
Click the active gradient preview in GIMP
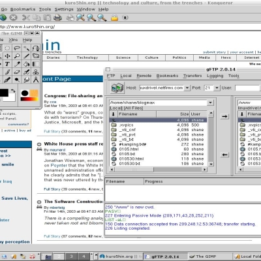(x=29, y=99)
